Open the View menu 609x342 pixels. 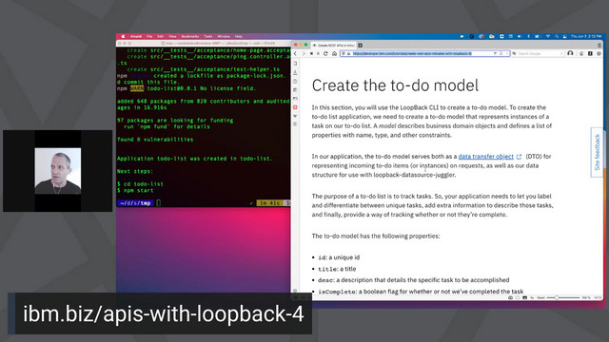tap(172, 36)
